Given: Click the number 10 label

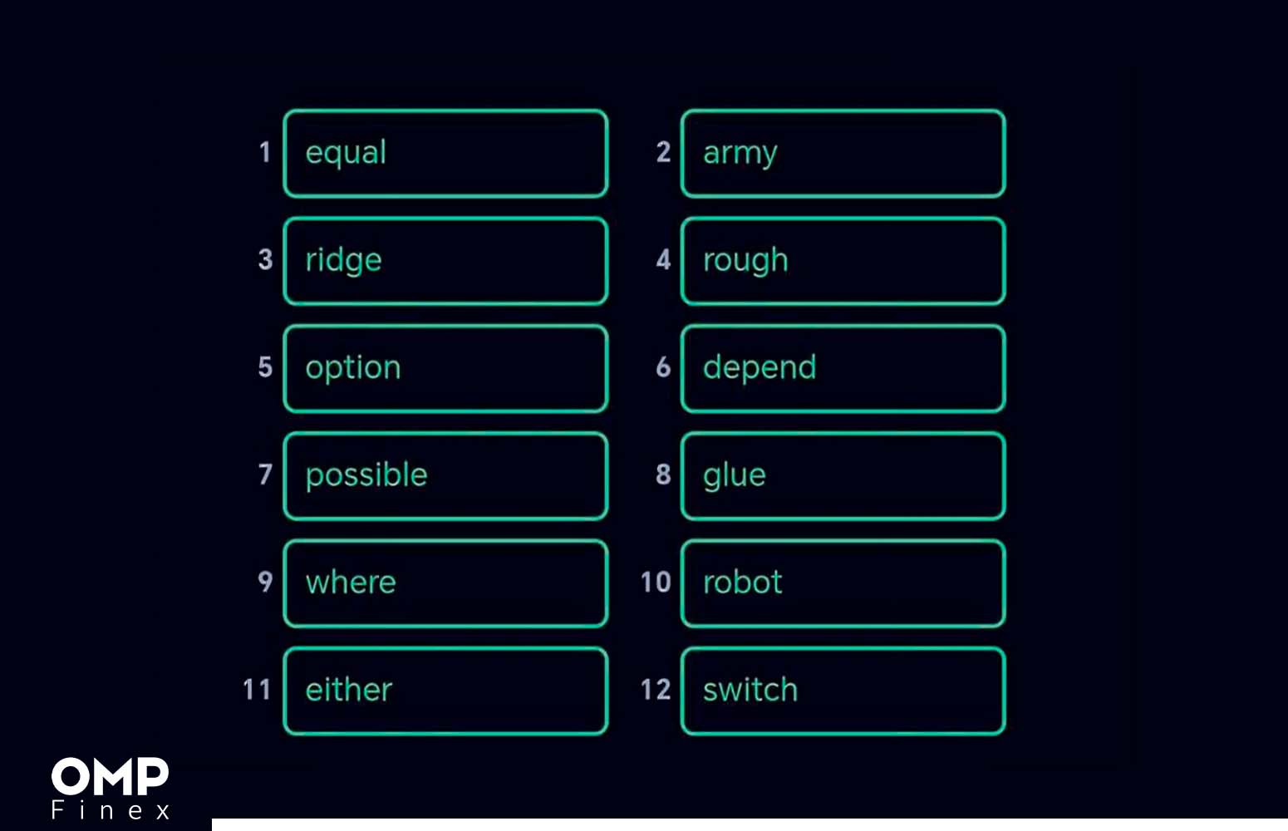Looking at the screenshot, I should point(656,582).
